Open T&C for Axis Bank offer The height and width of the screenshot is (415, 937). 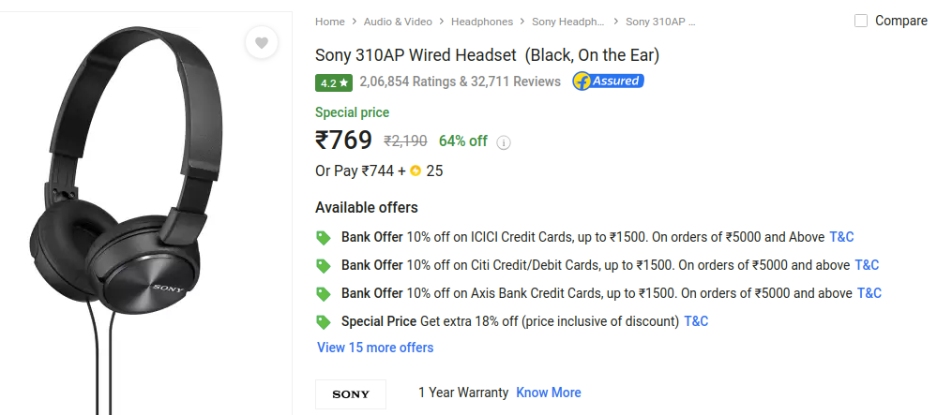click(869, 293)
